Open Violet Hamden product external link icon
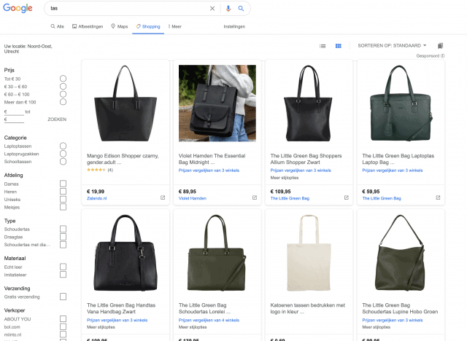The width and height of the screenshot is (467, 341). pos(255,197)
